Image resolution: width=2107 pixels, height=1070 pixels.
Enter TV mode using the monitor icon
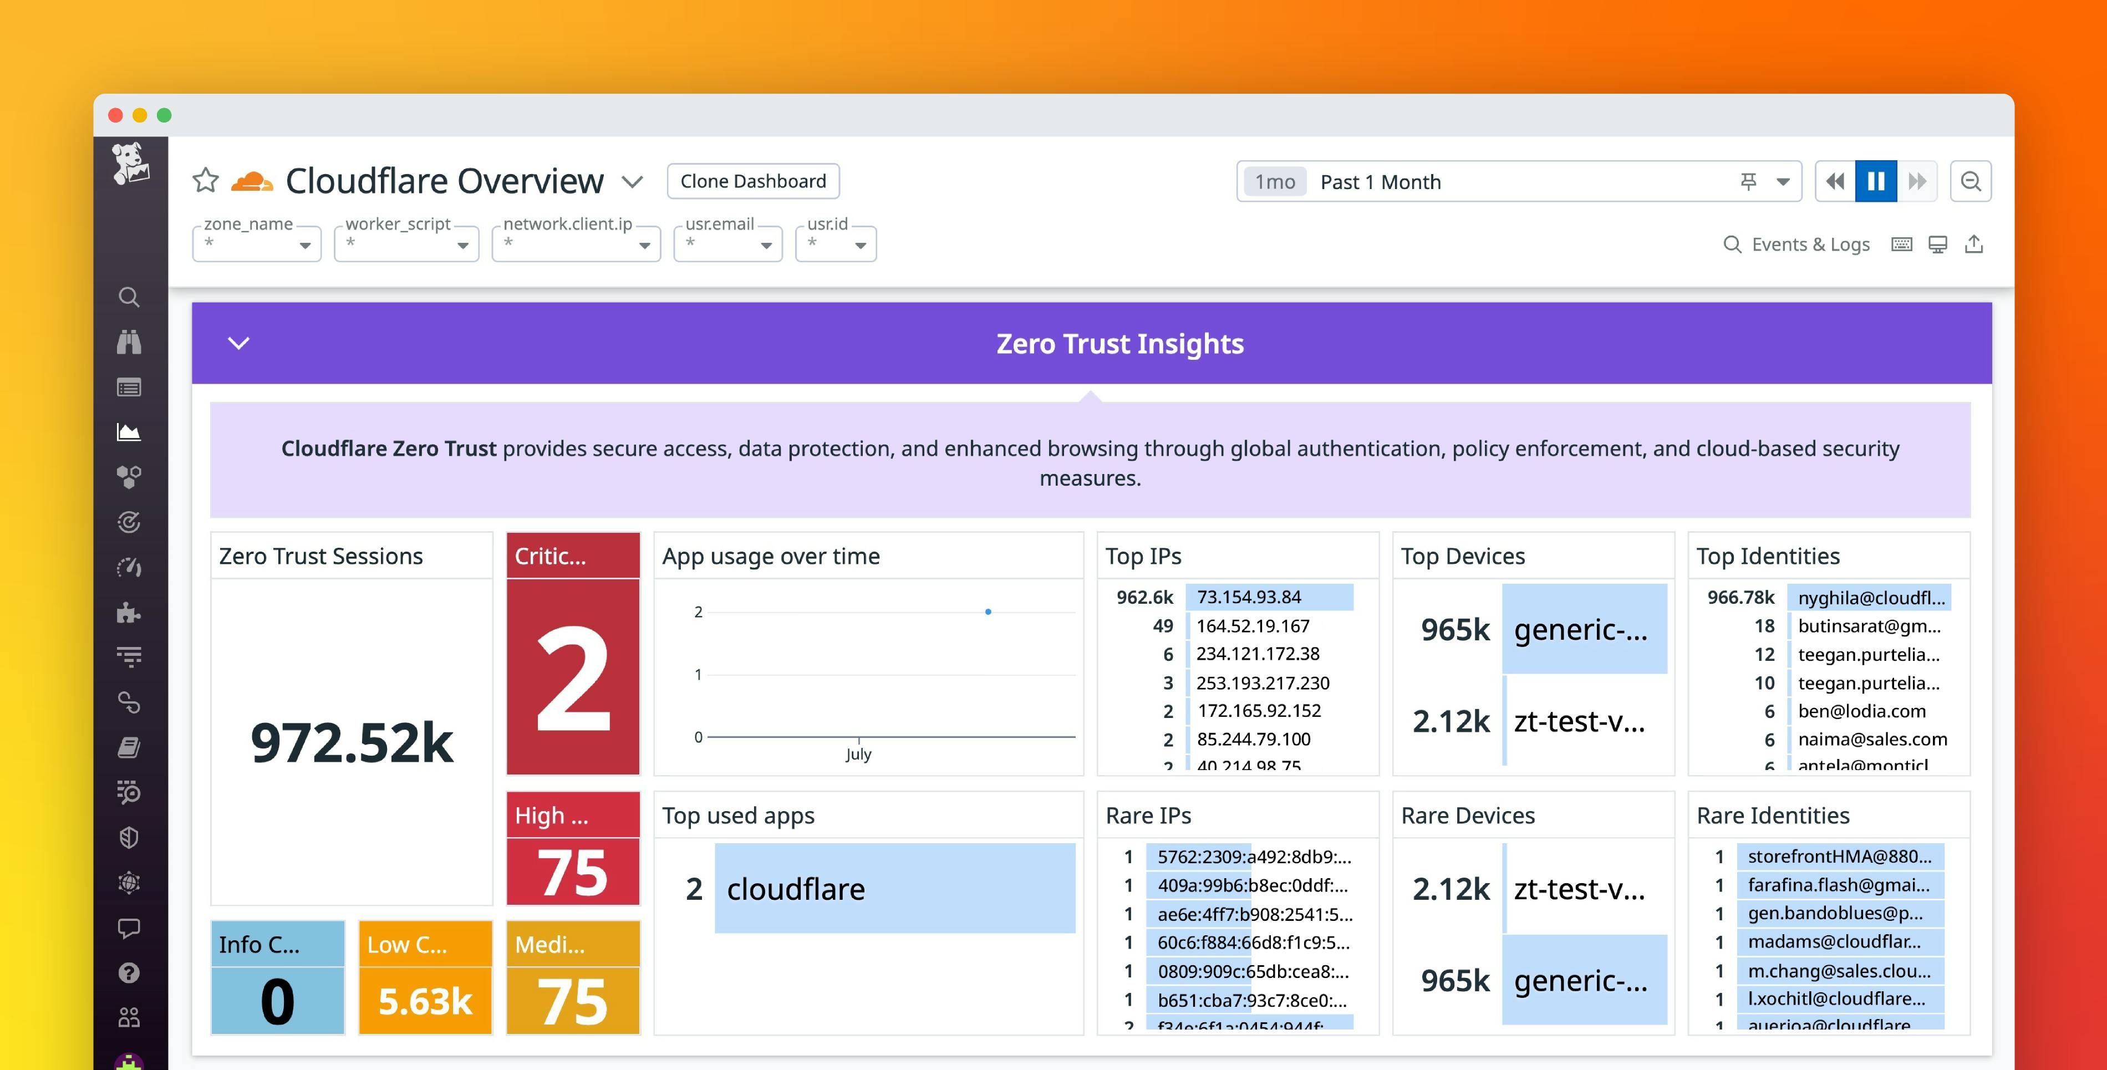click(x=1938, y=244)
